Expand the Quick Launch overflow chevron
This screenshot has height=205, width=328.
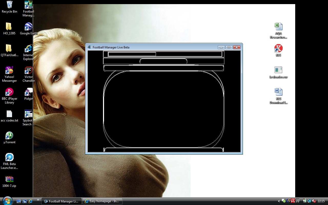pos(38,200)
